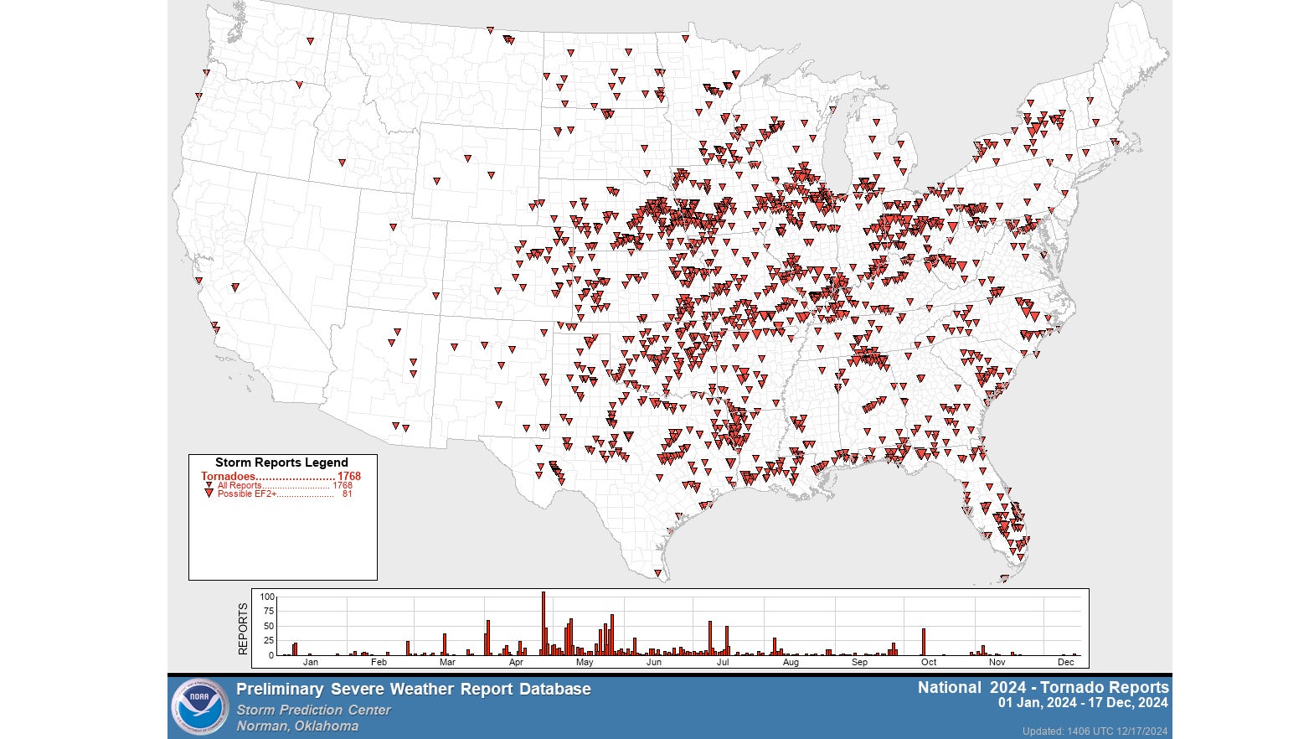1314x739 pixels.
Task: Click the tall early October histogram bar
Action: click(x=923, y=642)
